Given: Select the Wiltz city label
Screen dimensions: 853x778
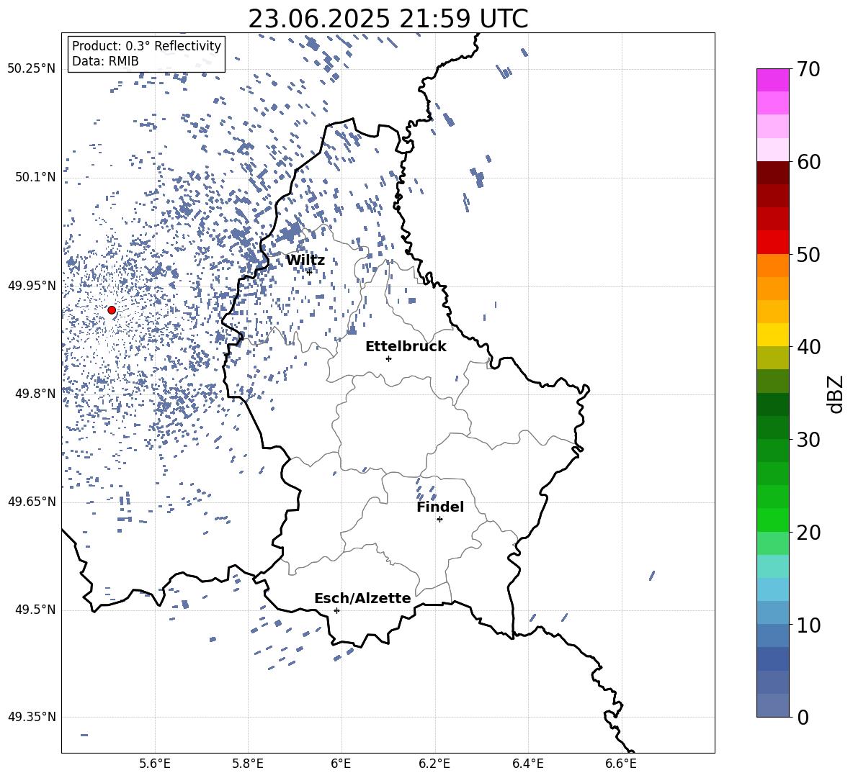Looking at the screenshot, I should coord(305,261).
